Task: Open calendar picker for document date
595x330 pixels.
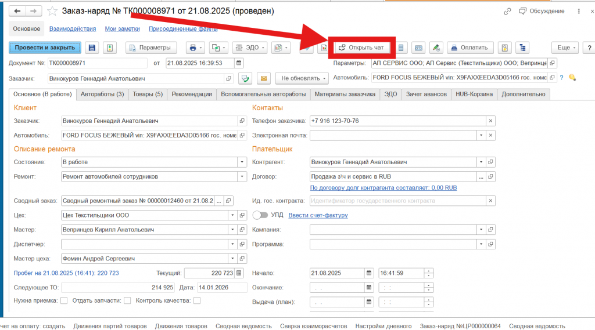Action: click(x=238, y=63)
